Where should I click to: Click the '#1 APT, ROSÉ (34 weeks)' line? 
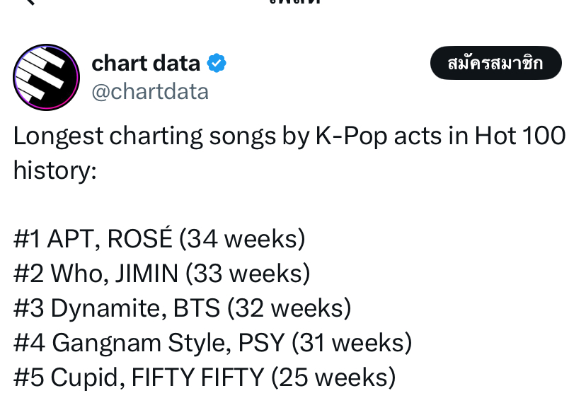pyautogui.click(x=159, y=238)
